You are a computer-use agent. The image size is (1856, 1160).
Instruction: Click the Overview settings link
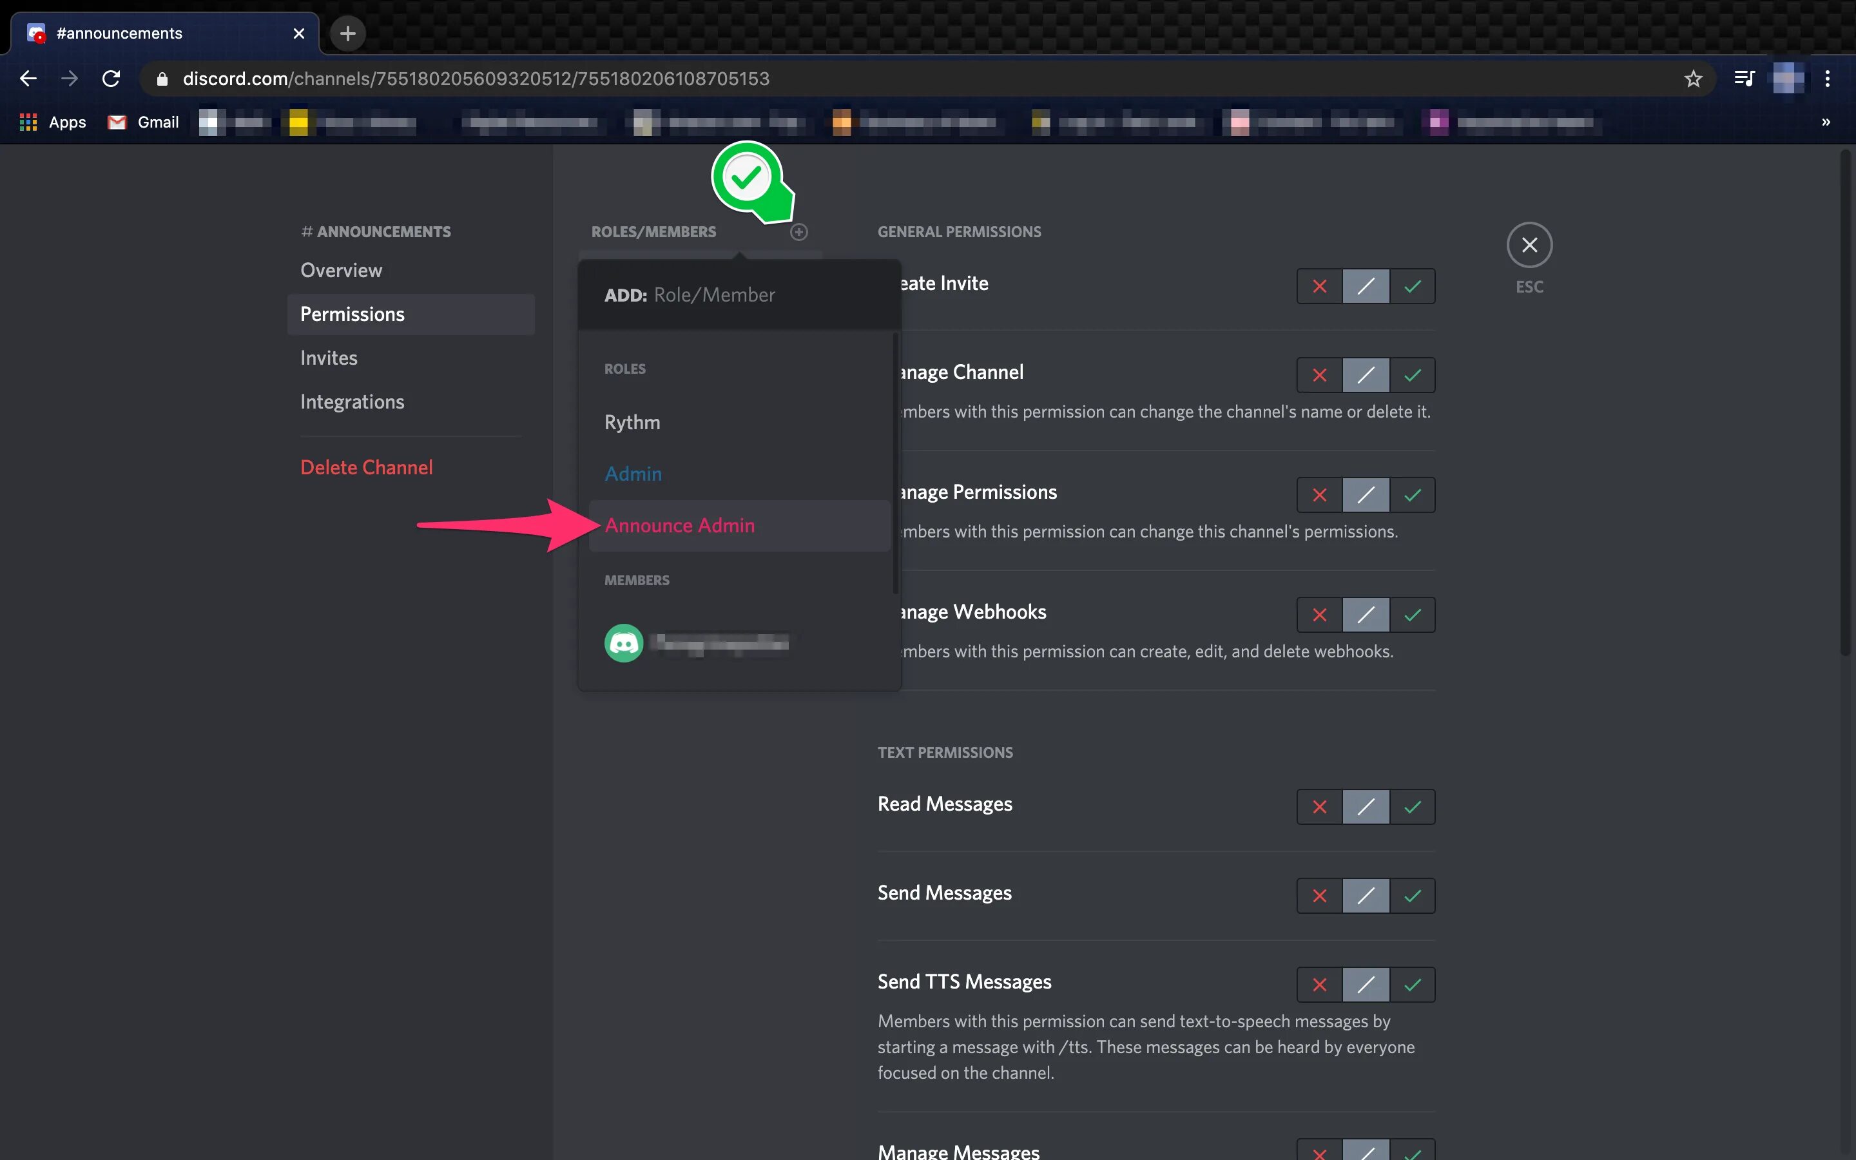tap(341, 269)
